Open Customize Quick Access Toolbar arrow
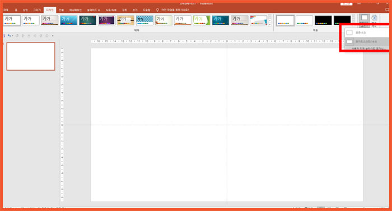The height and width of the screenshot is (211, 392). (x=53, y=36)
